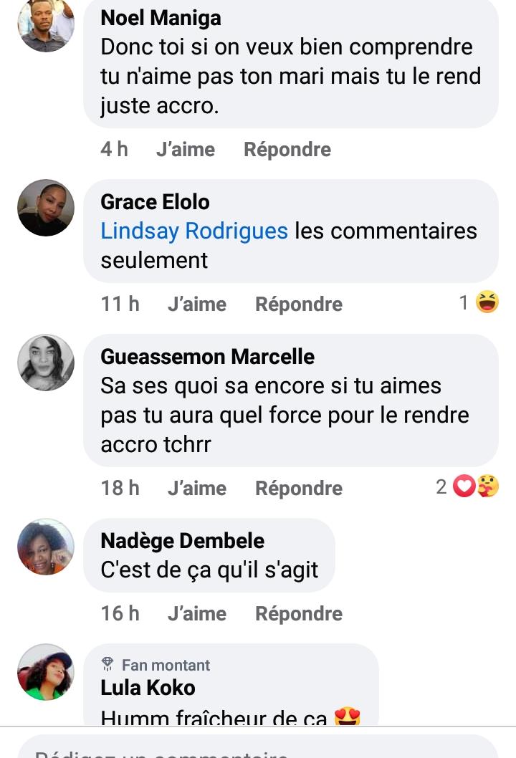This screenshot has width=516, height=758.
Task: Open Grace Elolo's profile picture
Action: coord(46,208)
